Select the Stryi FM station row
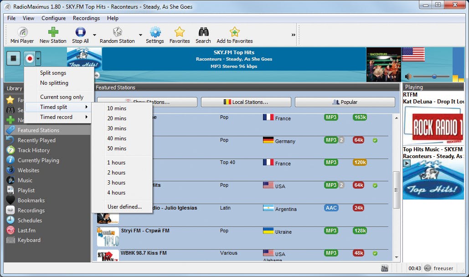The width and height of the screenshot is (469, 277). (x=242, y=237)
